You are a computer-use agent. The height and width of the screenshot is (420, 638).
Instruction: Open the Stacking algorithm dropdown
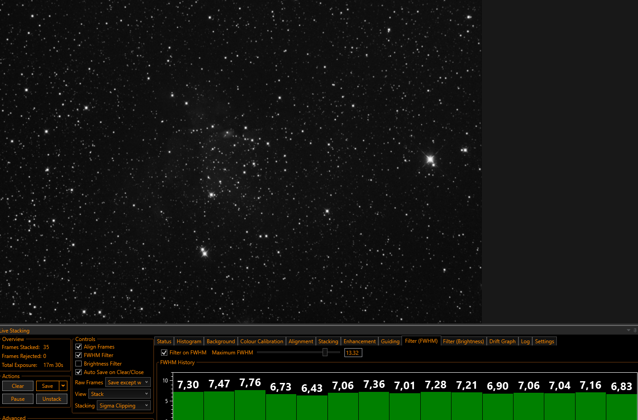point(124,406)
